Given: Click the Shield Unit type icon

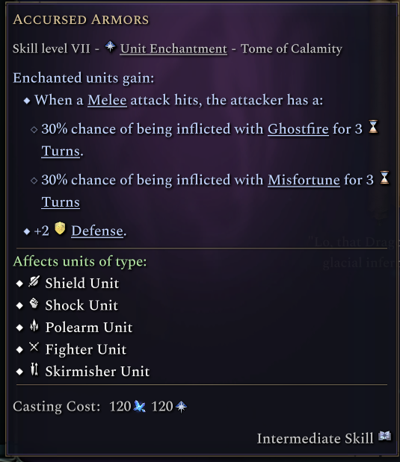Looking at the screenshot, I should (34, 281).
